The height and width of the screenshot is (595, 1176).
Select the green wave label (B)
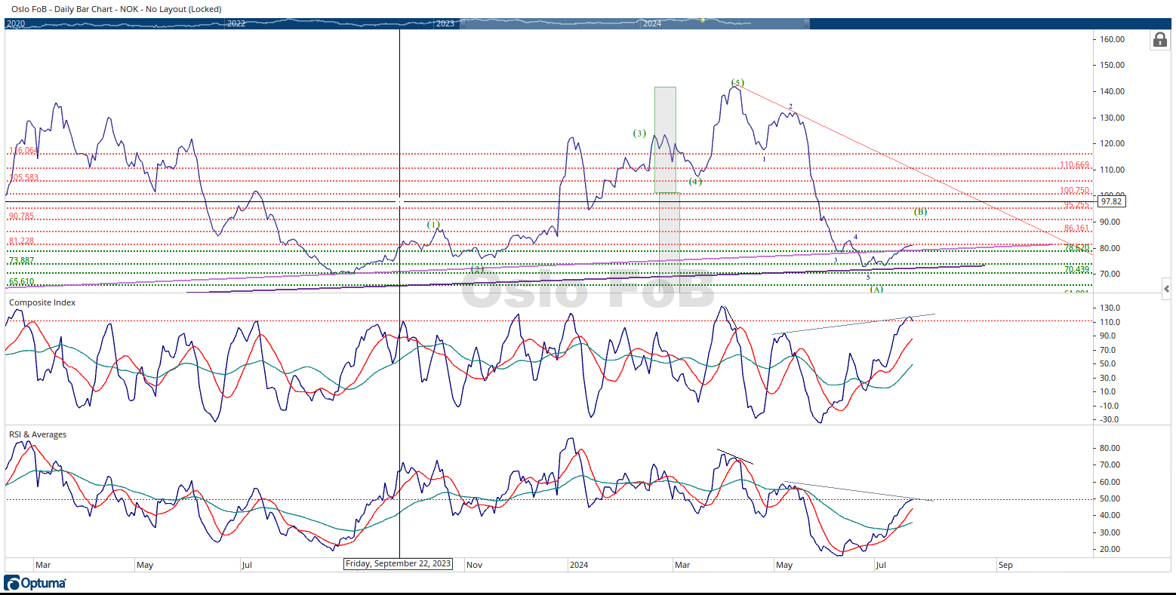coord(920,212)
